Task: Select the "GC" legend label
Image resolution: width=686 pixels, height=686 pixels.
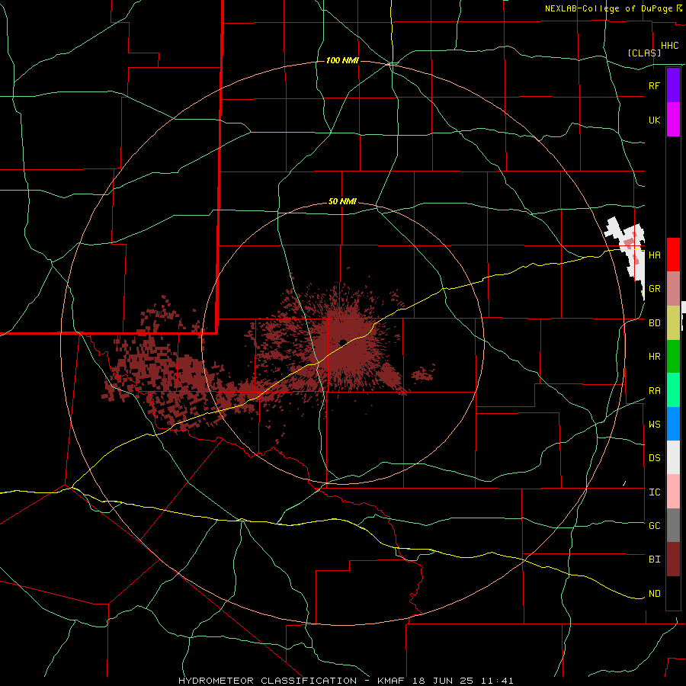Action: 654,526
